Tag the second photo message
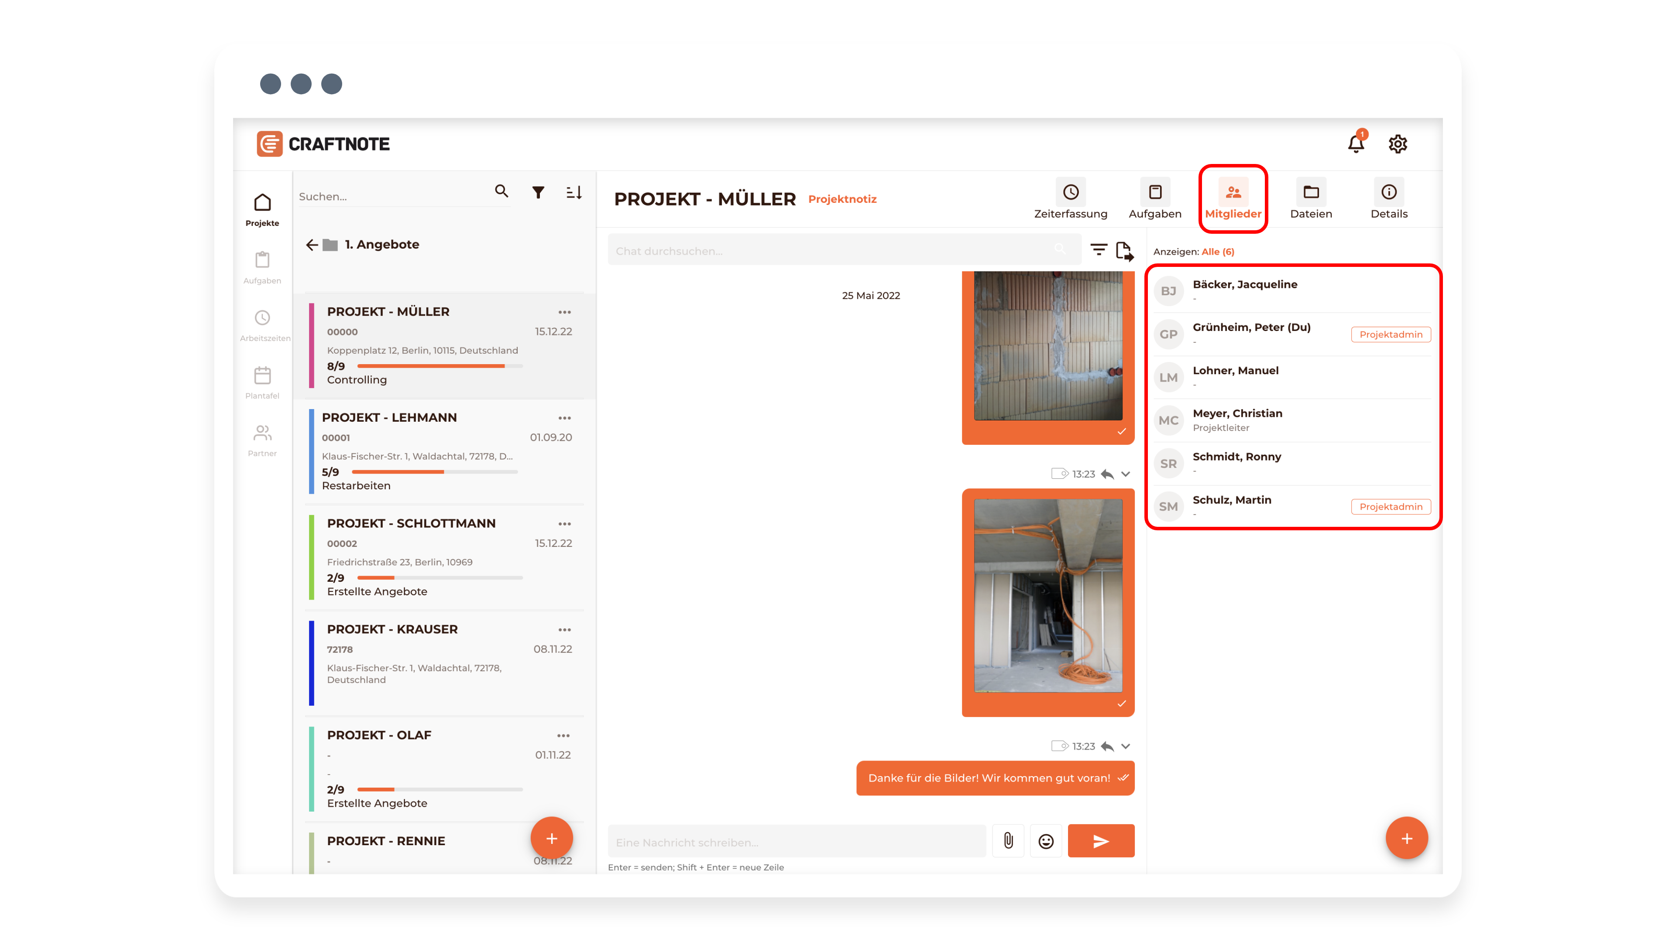Image resolution: width=1676 pixels, height=942 pixels. (x=1060, y=746)
